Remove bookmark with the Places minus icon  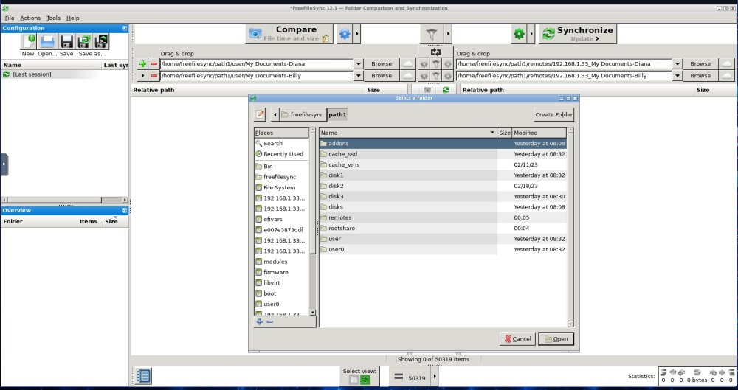click(269, 321)
